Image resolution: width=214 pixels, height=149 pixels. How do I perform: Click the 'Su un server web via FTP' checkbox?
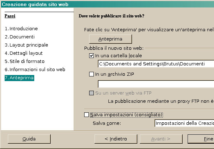pos(92,93)
